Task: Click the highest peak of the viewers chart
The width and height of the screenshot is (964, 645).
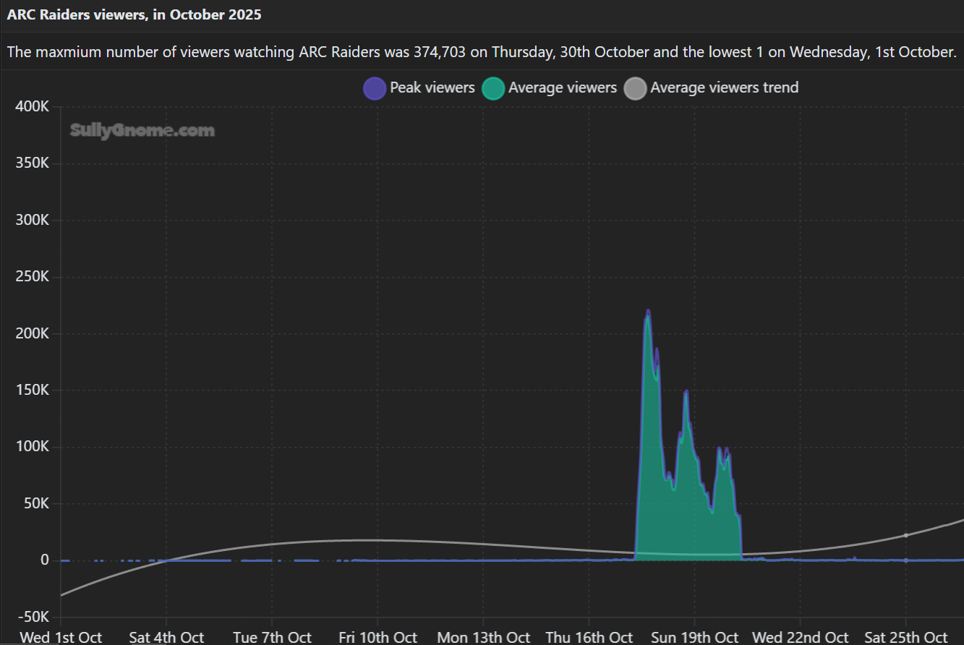Action: [x=647, y=311]
